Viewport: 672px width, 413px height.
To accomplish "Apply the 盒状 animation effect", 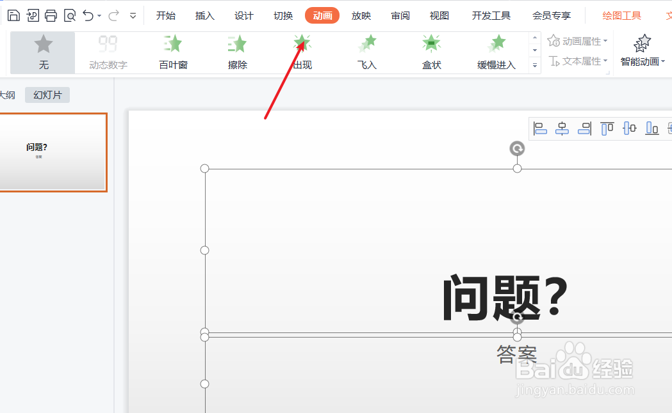I will 432,52.
